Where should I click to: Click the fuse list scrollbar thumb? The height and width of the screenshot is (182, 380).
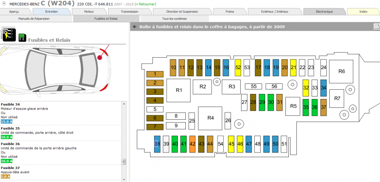[124, 161]
